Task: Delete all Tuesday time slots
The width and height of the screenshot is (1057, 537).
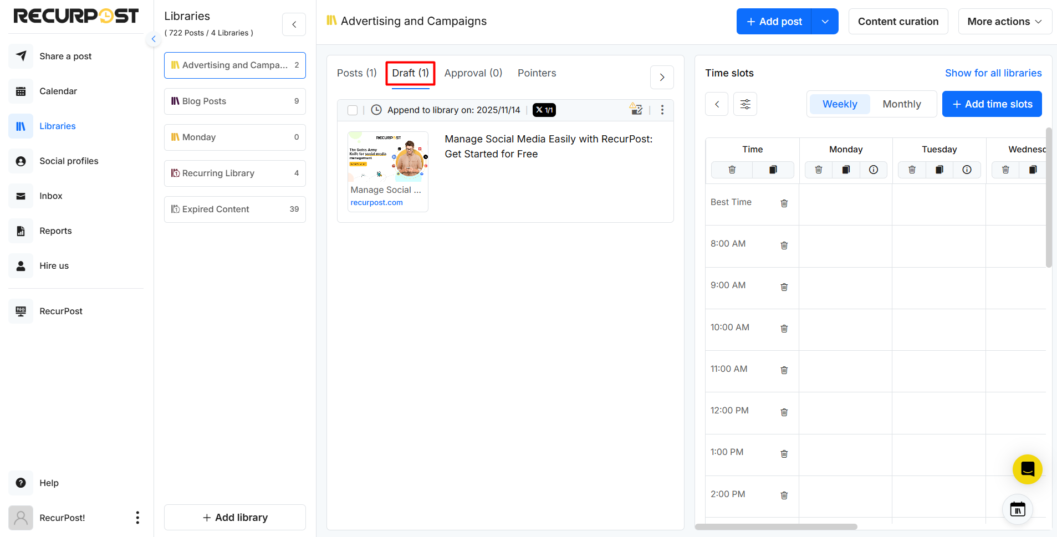Action: pyautogui.click(x=912, y=170)
